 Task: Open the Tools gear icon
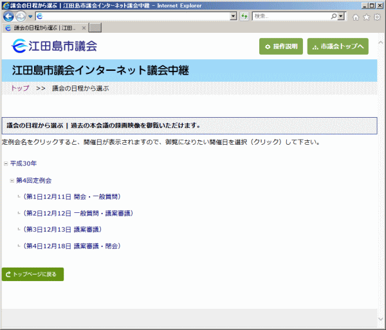pyautogui.click(x=377, y=17)
